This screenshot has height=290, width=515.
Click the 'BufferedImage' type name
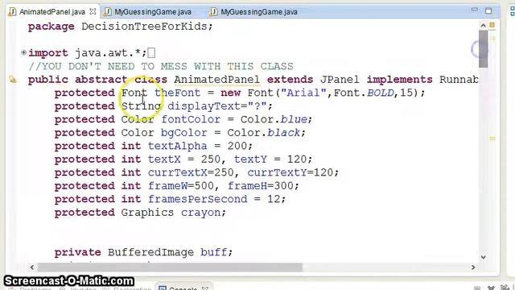pyautogui.click(x=150, y=252)
